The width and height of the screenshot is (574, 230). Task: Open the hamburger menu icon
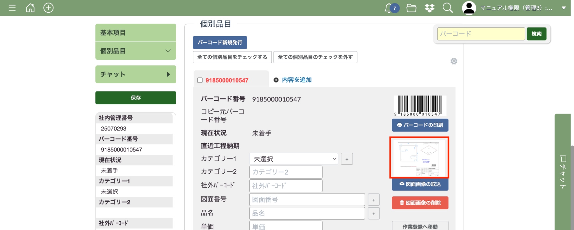12,8
